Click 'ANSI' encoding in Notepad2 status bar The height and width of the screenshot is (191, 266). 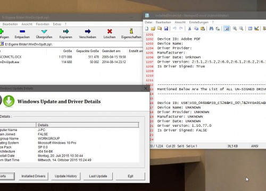(254, 146)
